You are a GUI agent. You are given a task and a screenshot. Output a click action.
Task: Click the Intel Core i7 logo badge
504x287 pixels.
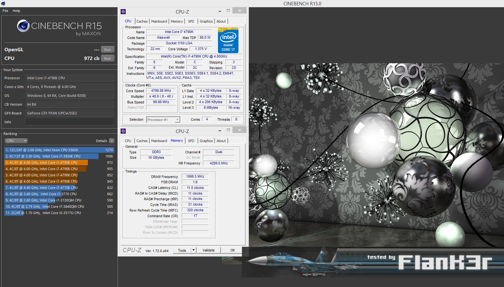point(228,40)
